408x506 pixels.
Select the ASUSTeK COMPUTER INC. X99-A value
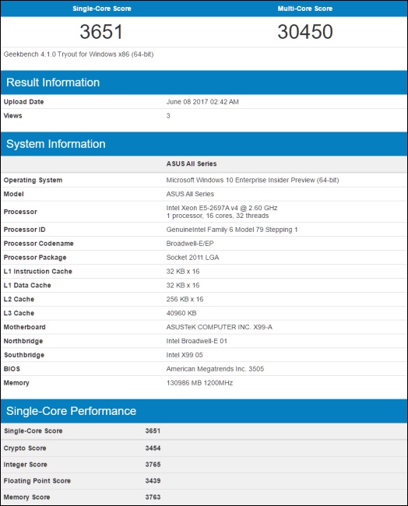click(219, 327)
